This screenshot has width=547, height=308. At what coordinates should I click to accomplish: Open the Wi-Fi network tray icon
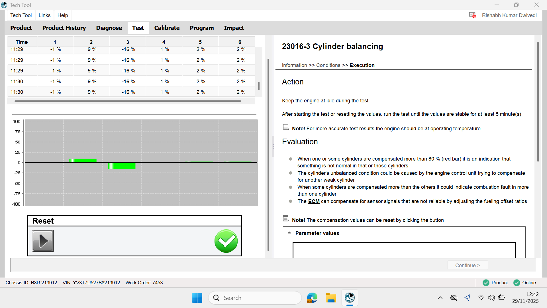(x=481, y=298)
